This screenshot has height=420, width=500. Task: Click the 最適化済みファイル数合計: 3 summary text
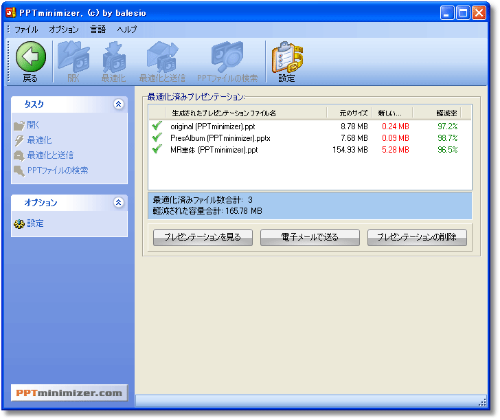click(x=203, y=200)
